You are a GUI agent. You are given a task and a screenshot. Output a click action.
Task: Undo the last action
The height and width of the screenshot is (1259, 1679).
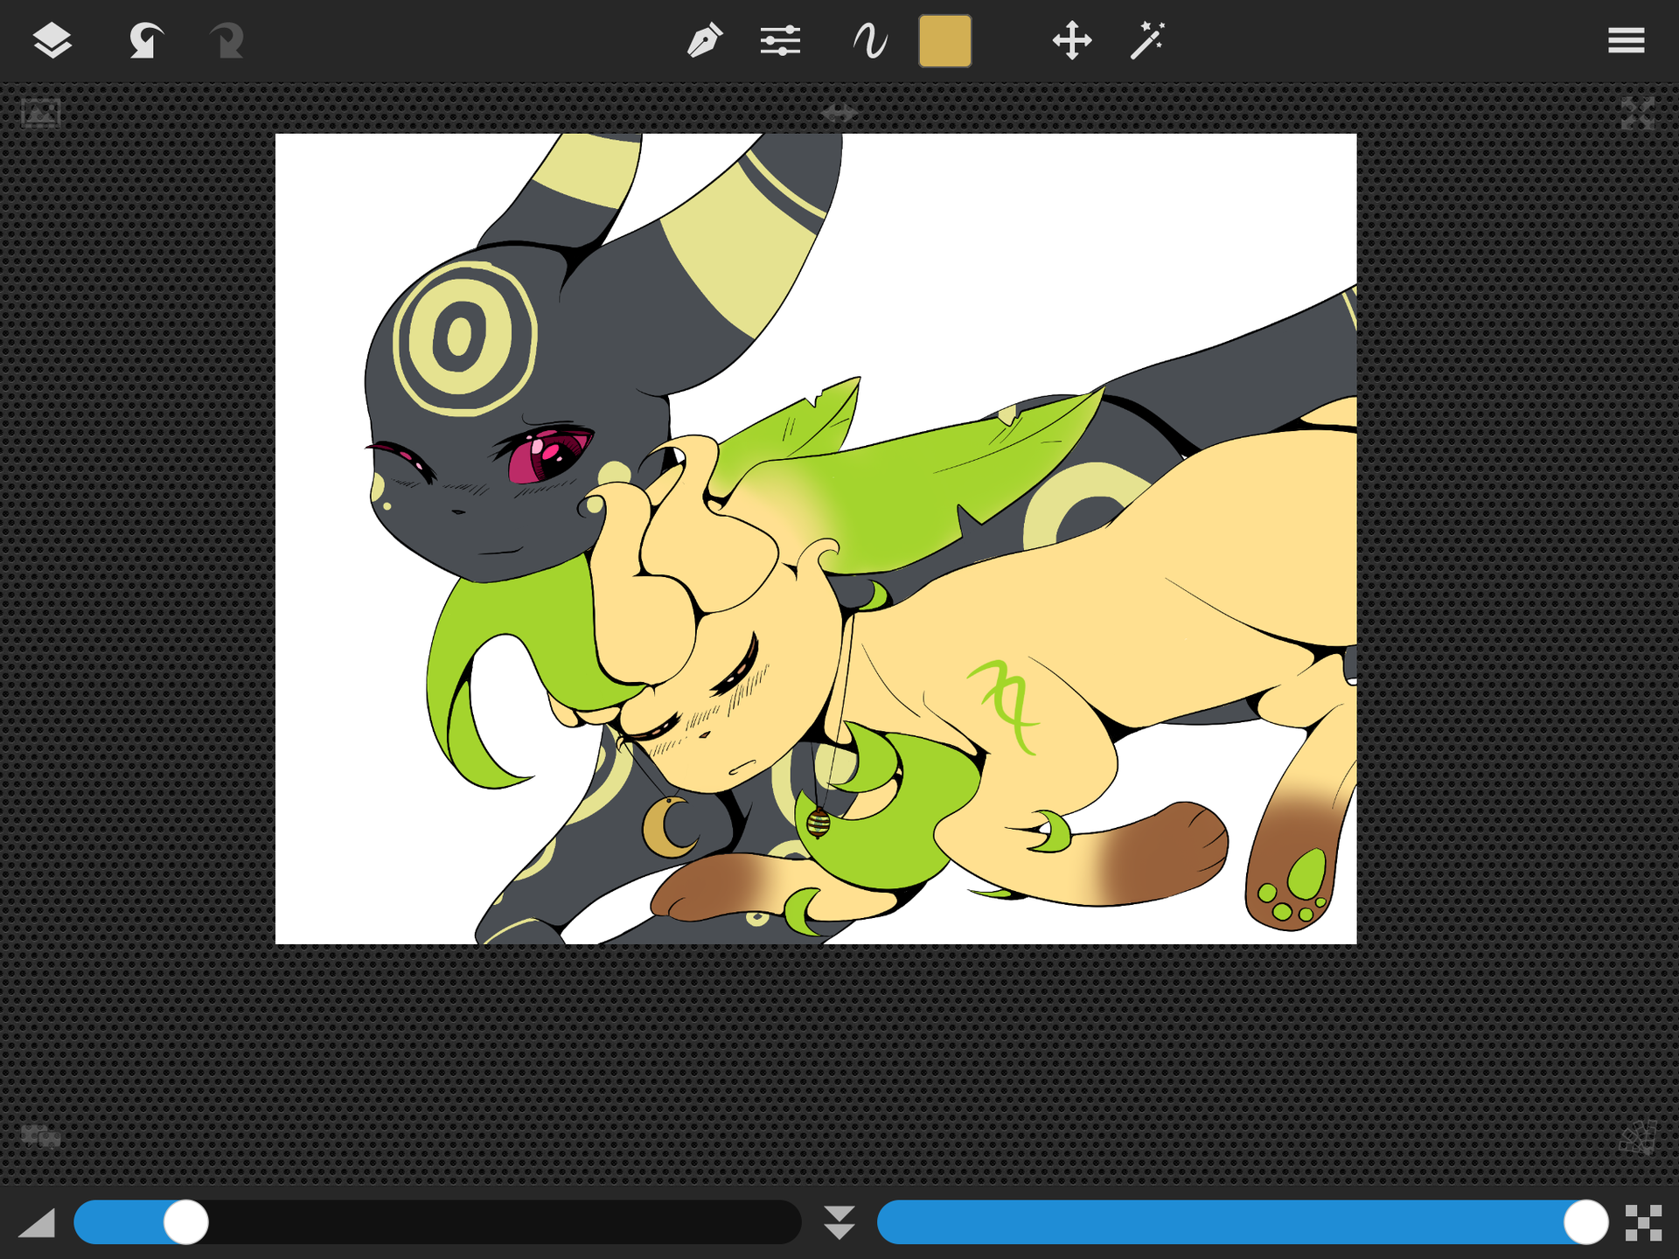[145, 41]
